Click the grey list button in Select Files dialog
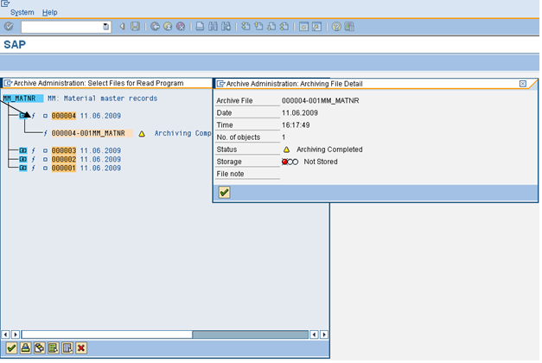 pos(67,347)
